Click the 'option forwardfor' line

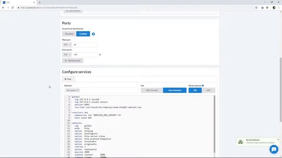pyautogui.click(x=85, y=141)
